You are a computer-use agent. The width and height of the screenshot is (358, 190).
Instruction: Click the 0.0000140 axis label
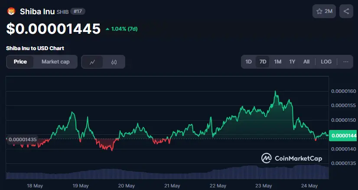[344, 149]
